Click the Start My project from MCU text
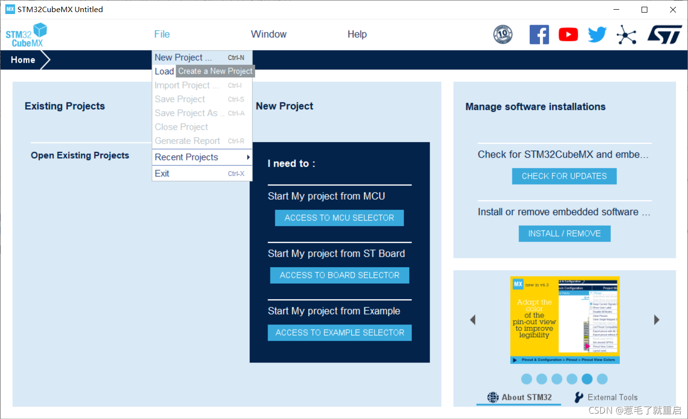 pos(327,196)
